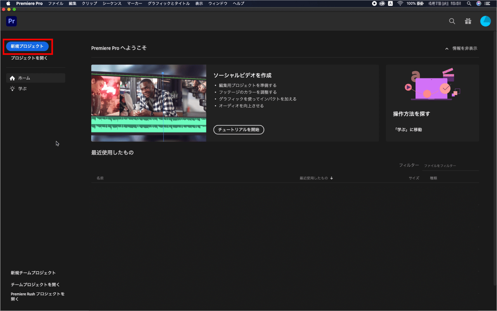497x311 pixels.
Task: Open the ファイル menu
Action: click(x=55, y=3)
